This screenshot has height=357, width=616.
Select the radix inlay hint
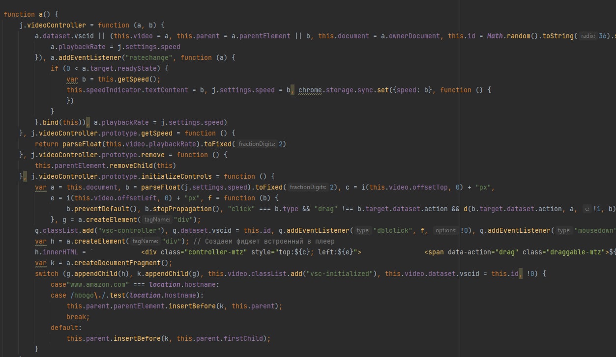point(588,36)
